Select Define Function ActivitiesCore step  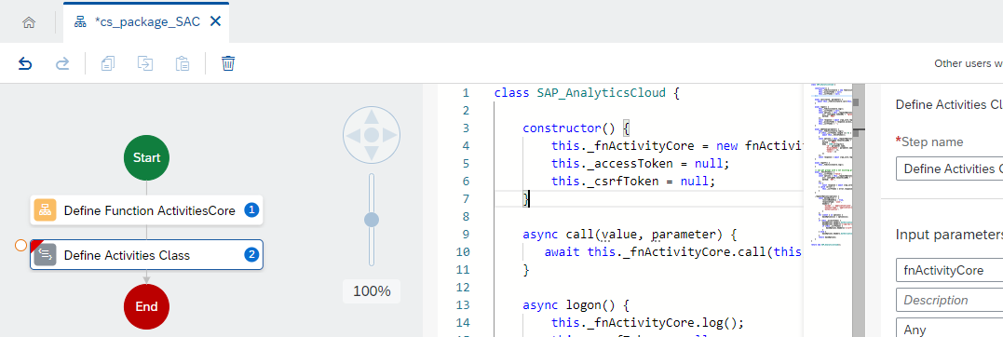146,209
